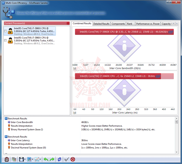Cancel with the red X circle icon
The image size is (182, 164).
73,159
